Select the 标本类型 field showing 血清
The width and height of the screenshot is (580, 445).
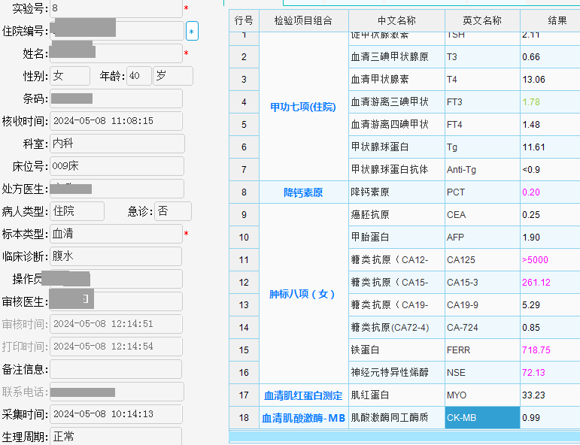point(116,234)
